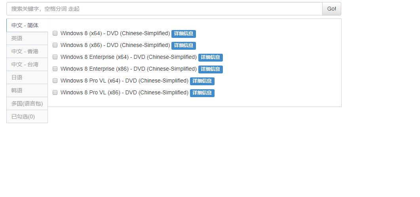
Task: Check Windows 8 (x86) DVD checkbox
Action: (x=55, y=45)
